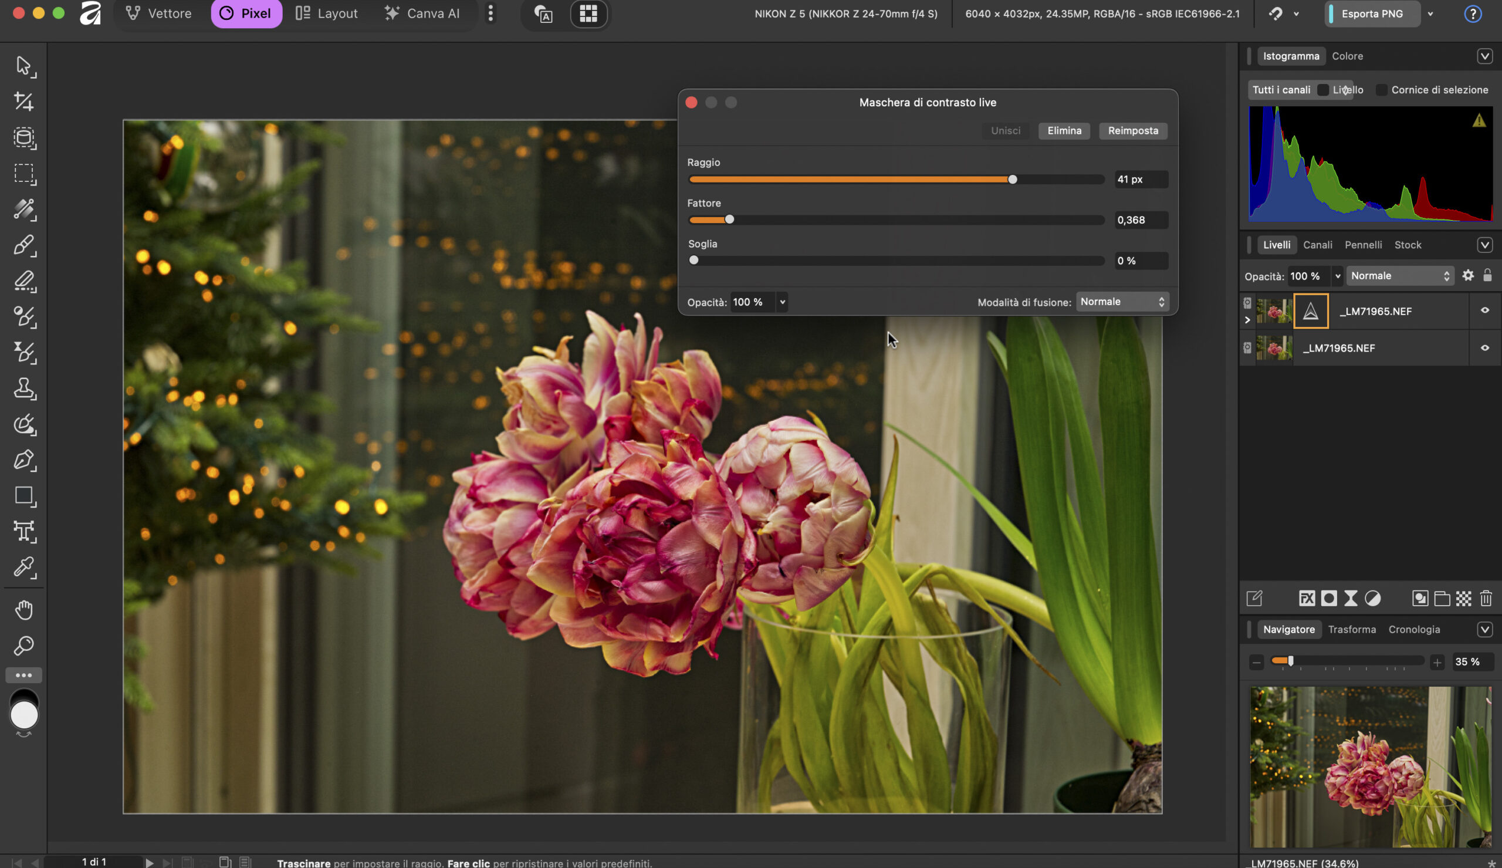
Task: Switch to the Canali tab
Action: tap(1317, 245)
